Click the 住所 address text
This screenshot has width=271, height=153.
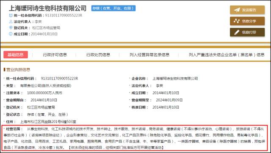click(x=48, y=122)
